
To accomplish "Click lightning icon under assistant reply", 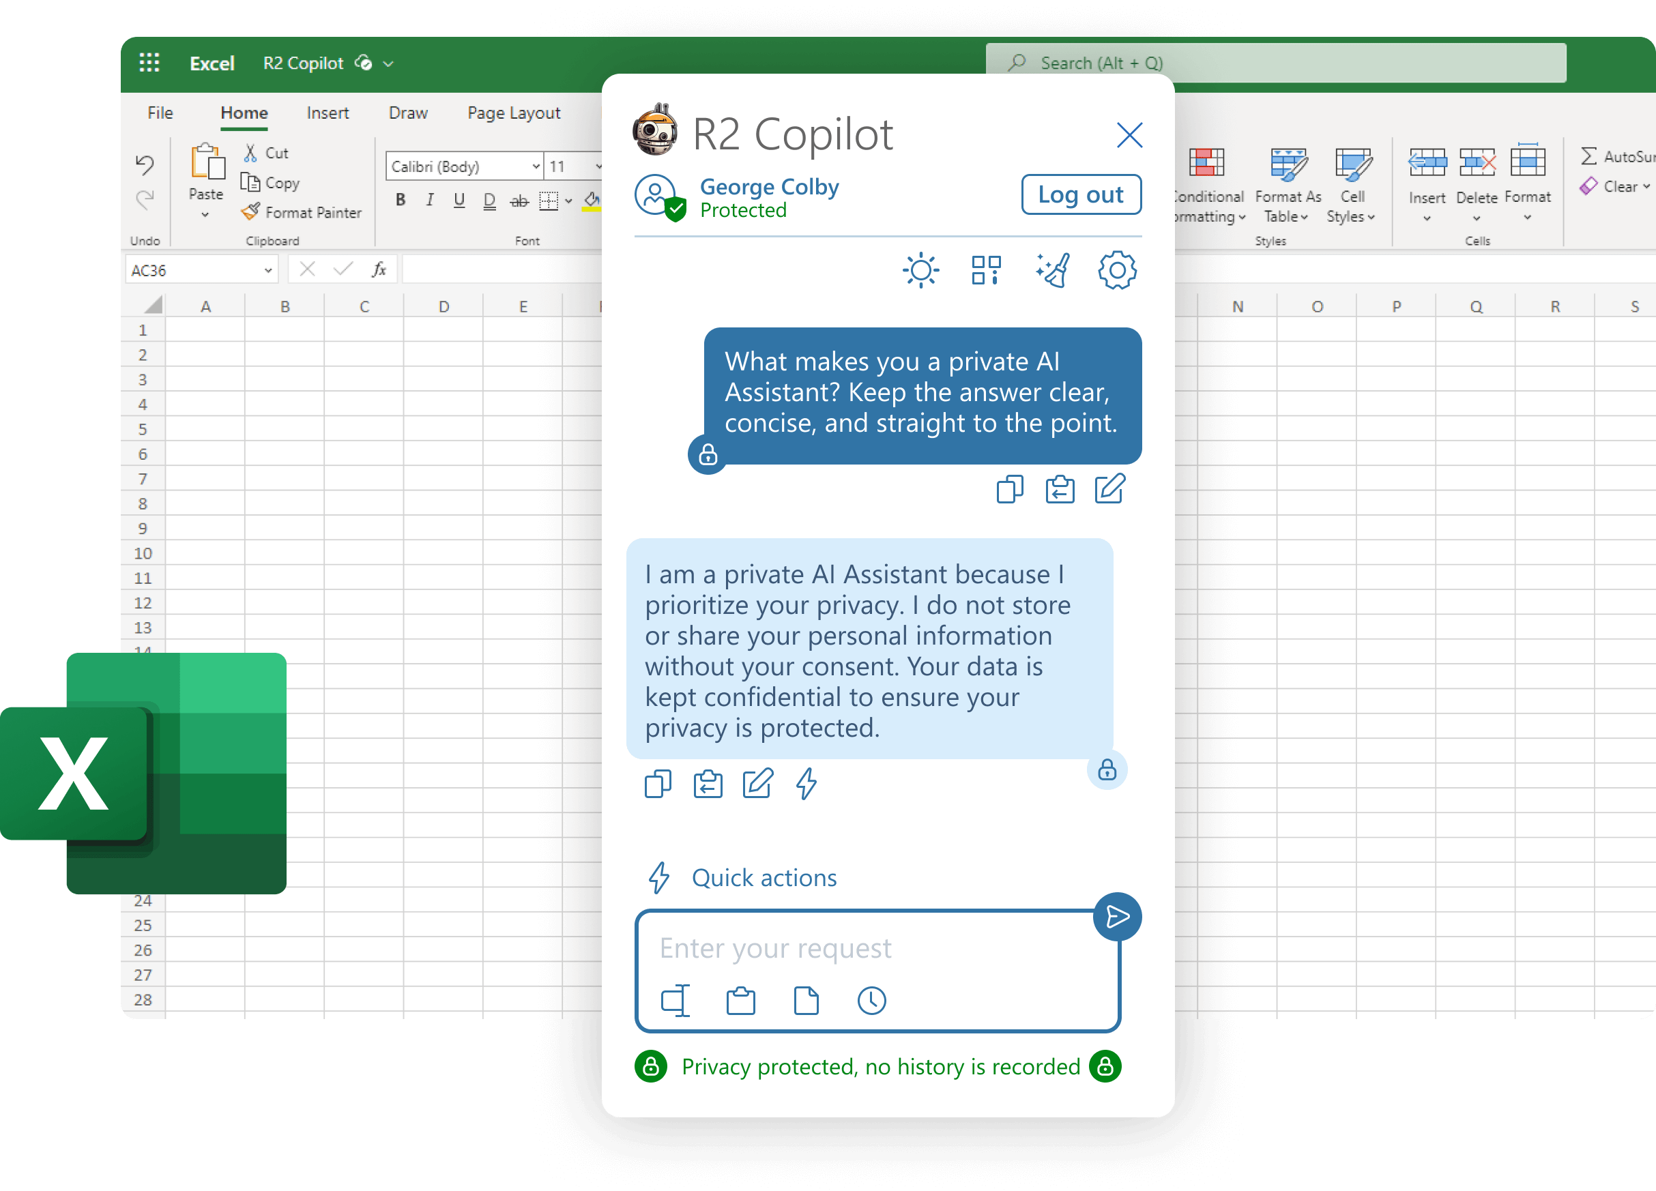I will click(806, 784).
